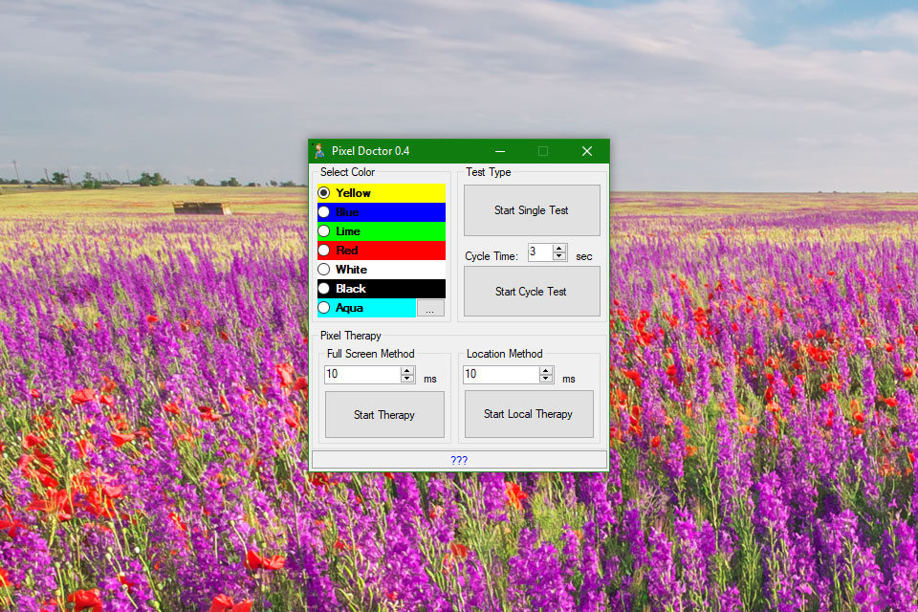Minimize the Pixel Doctor window
Image resolution: width=918 pixels, height=612 pixels.
click(500, 151)
